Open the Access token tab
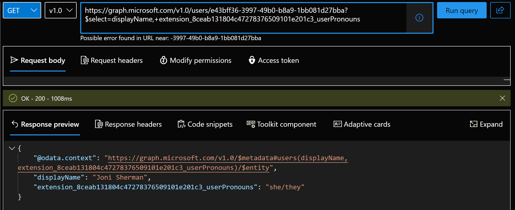 (x=274, y=61)
